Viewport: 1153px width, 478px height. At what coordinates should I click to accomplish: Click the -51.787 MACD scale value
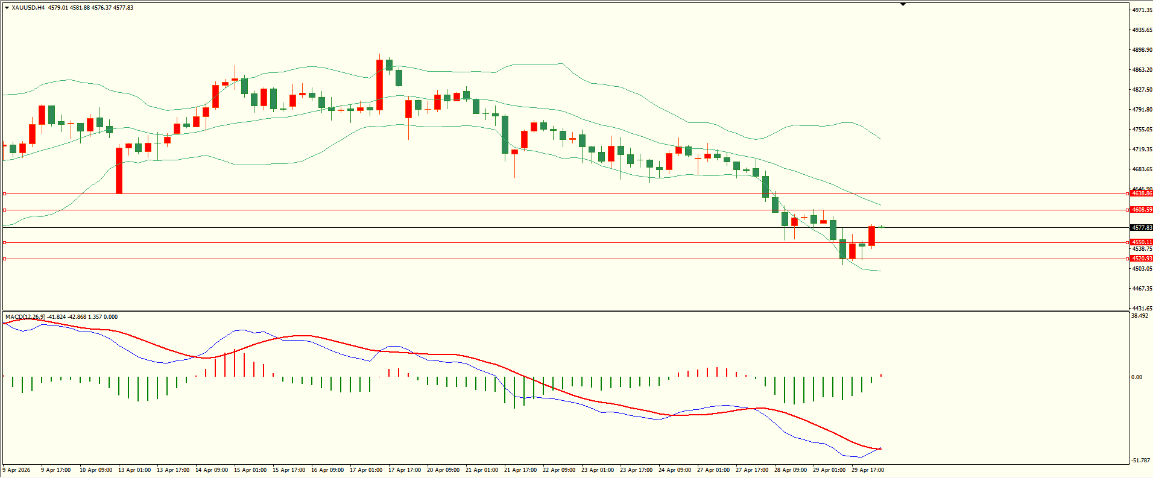(1141, 461)
